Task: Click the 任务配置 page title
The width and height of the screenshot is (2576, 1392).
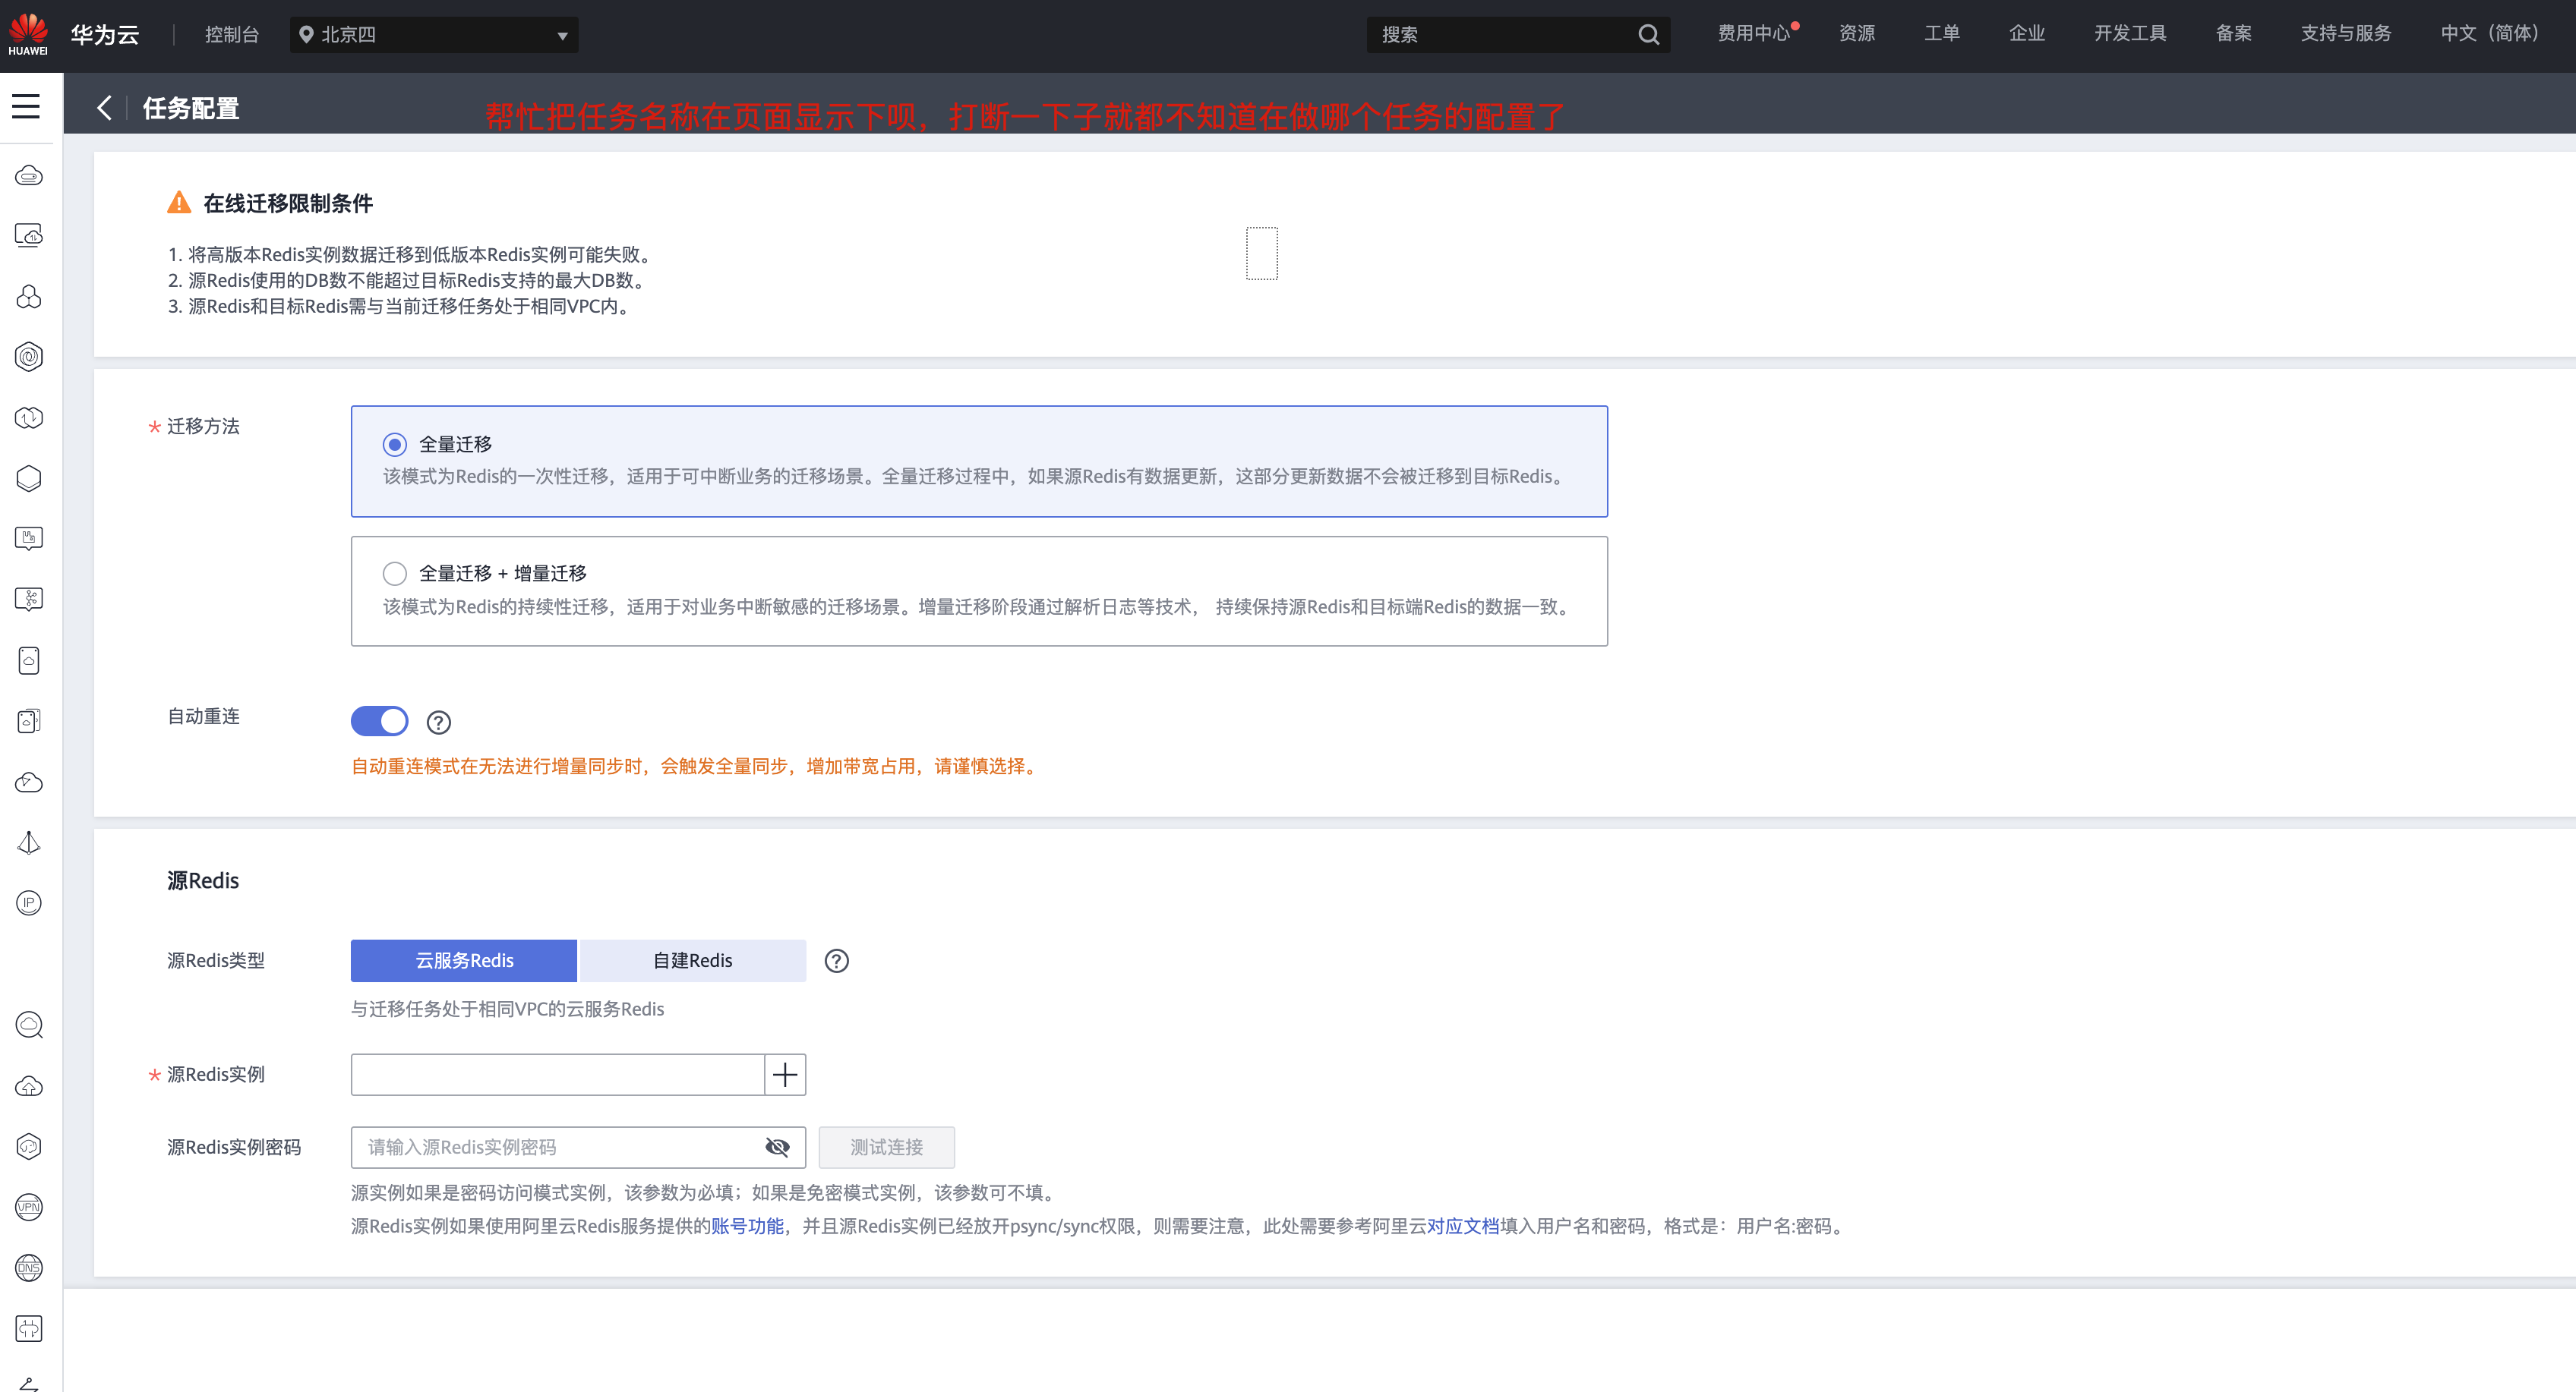Action: [x=191, y=108]
